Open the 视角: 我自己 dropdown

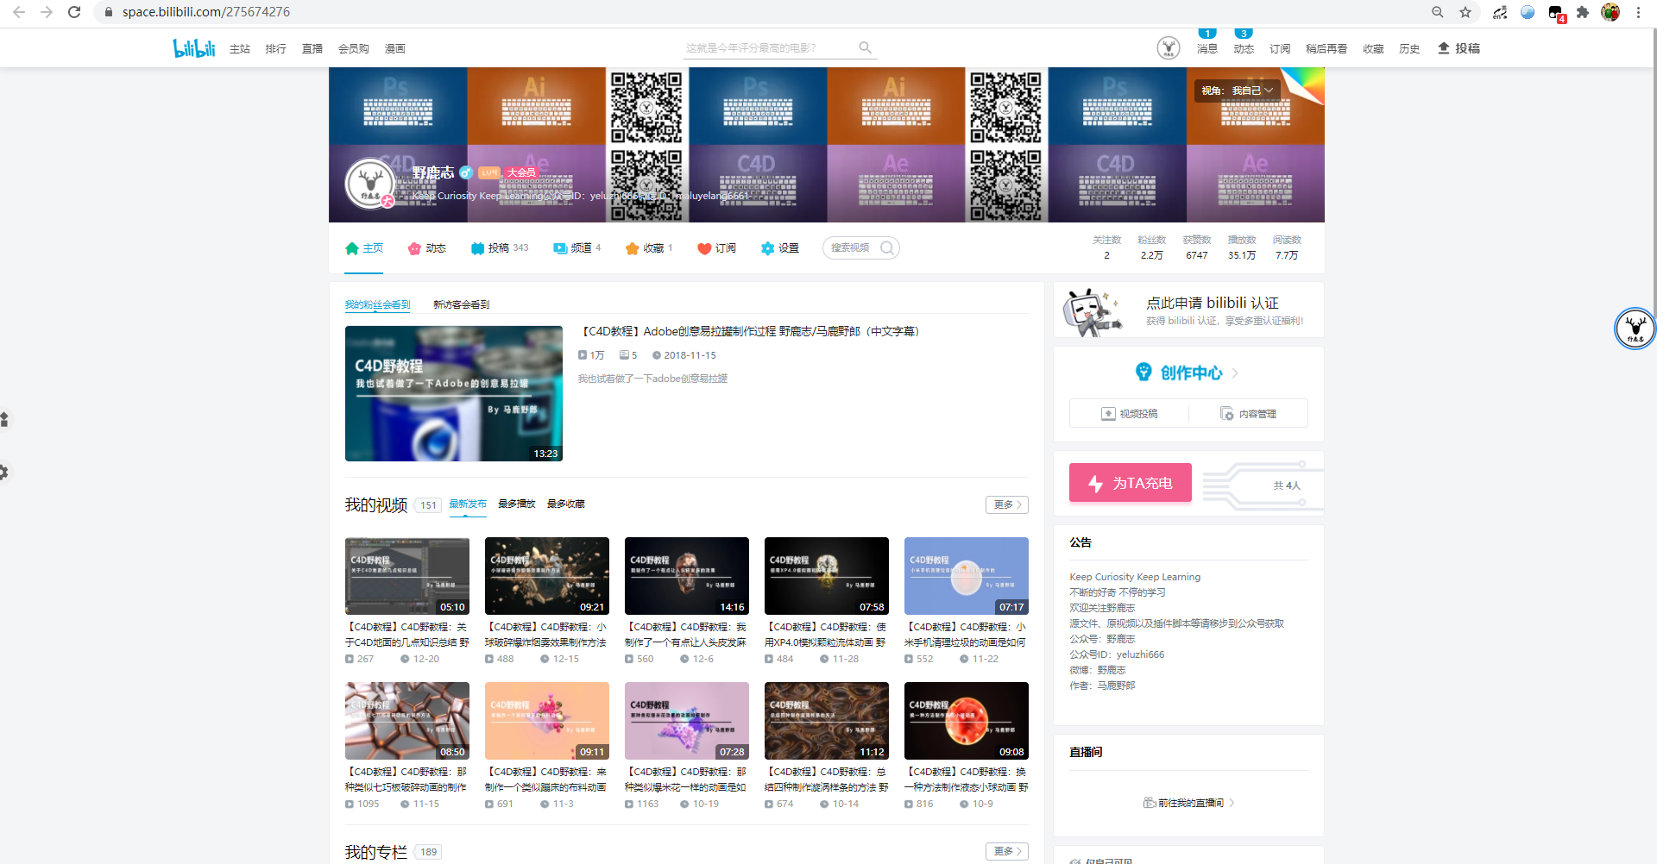point(1237,91)
